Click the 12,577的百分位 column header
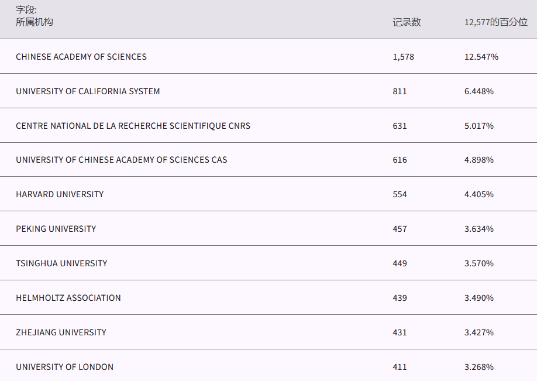The image size is (537, 381). pos(495,22)
